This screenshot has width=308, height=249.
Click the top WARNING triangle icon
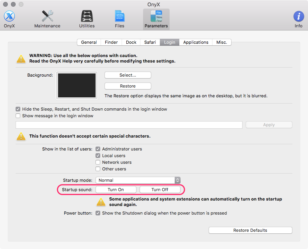pyautogui.click(x=21, y=59)
